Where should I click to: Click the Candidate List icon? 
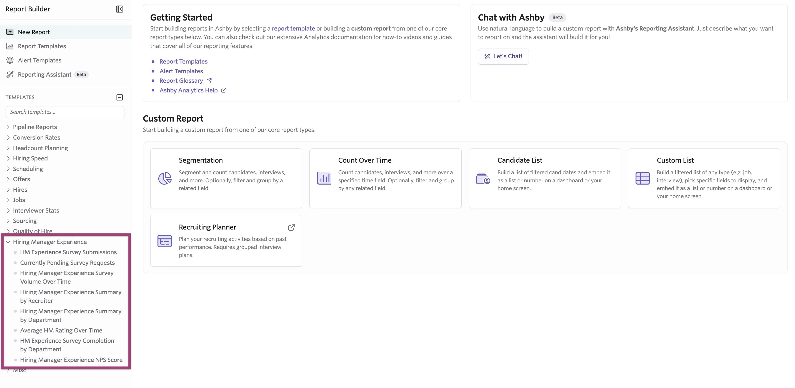(x=483, y=178)
